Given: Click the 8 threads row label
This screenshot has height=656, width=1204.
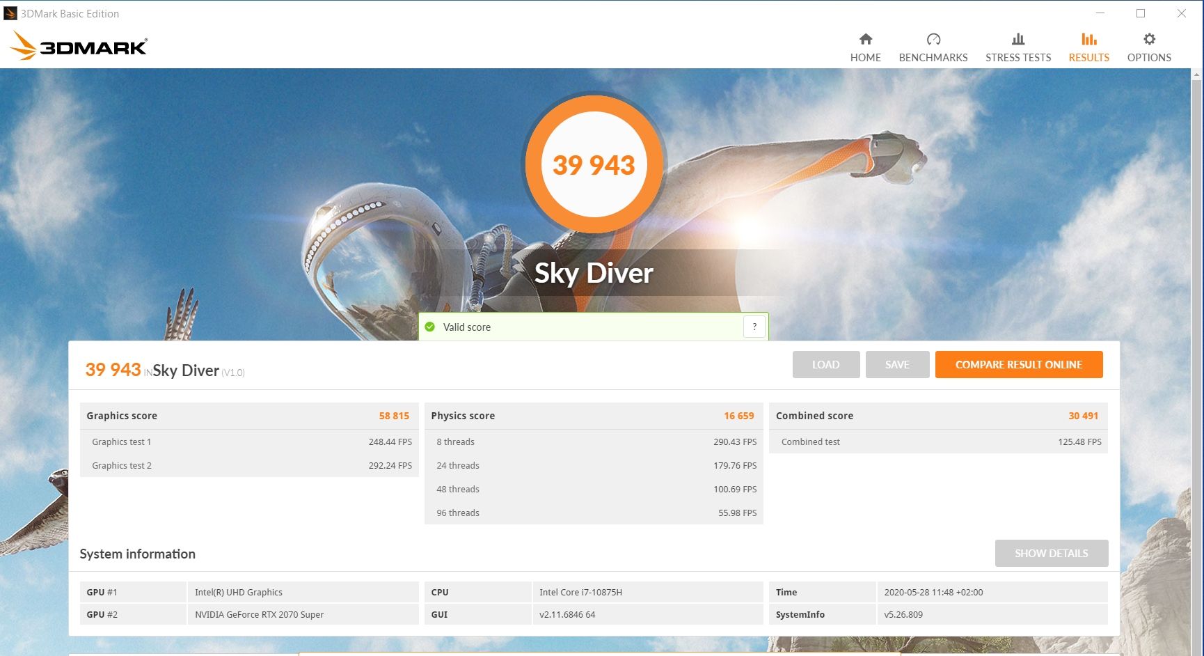Looking at the screenshot, I should [455, 442].
